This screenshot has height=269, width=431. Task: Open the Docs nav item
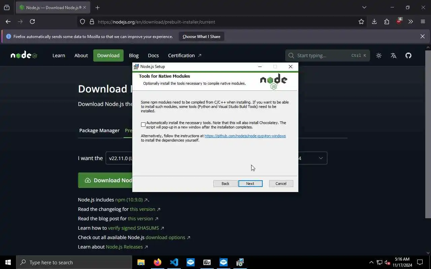tap(153, 55)
